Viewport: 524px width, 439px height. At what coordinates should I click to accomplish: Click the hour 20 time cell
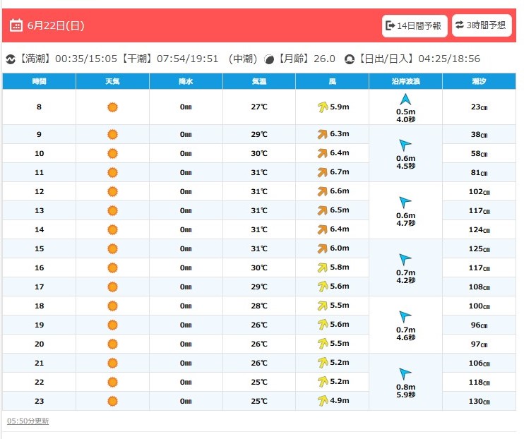39,344
